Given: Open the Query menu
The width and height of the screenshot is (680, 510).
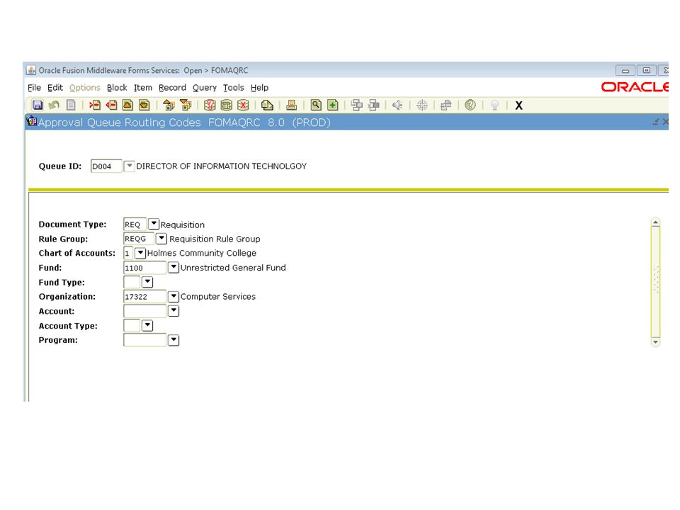Looking at the screenshot, I should [205, 88].
